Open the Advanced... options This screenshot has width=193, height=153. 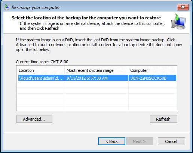coord(34,119)
